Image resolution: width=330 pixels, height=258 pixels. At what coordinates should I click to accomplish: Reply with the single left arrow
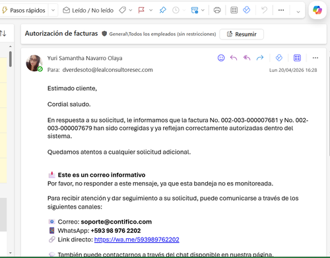pyautogui.click(x=234, y=58)
